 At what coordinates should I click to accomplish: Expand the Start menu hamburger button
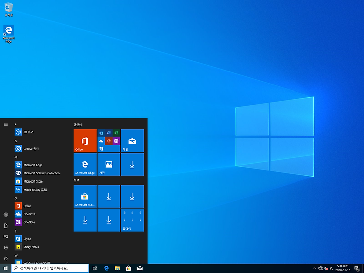6,125
